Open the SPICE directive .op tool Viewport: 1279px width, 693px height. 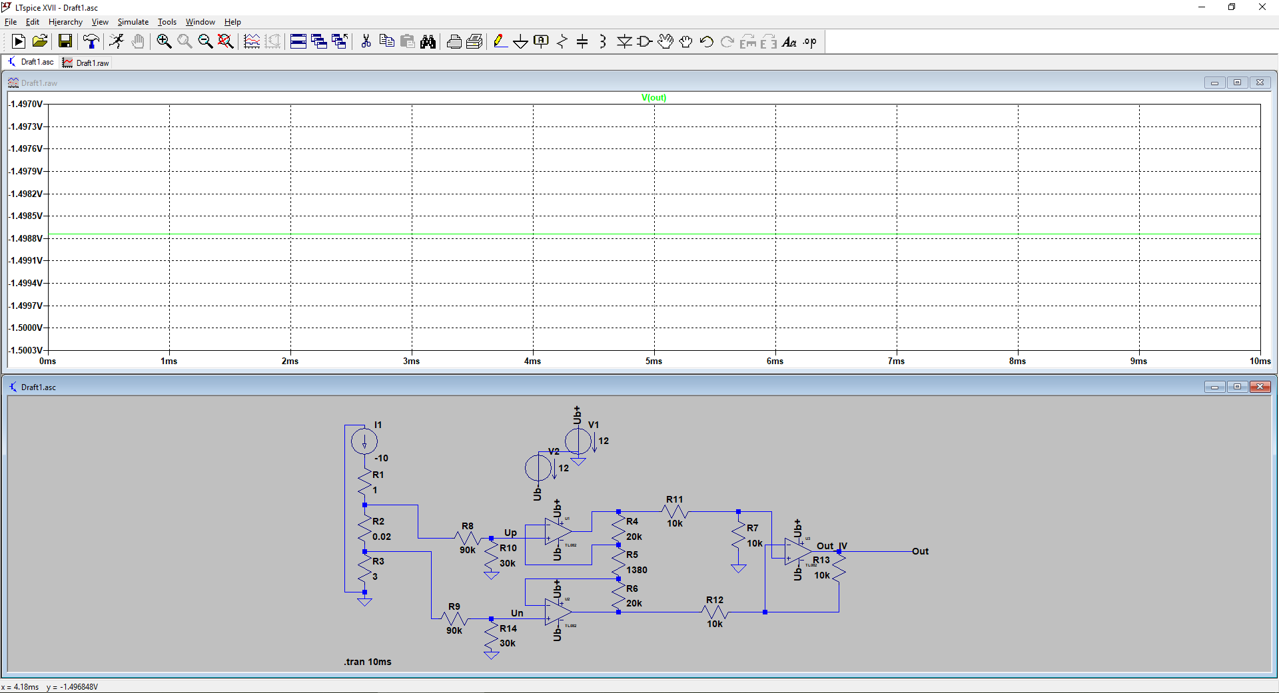810,42
